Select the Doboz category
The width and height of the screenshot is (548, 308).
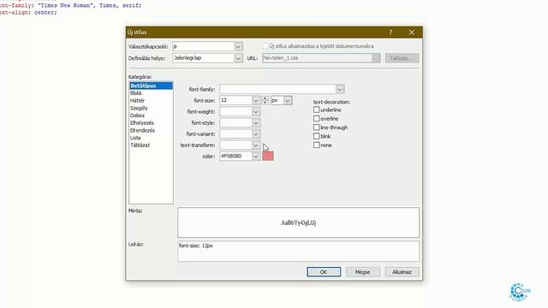(x=151, y=115)
